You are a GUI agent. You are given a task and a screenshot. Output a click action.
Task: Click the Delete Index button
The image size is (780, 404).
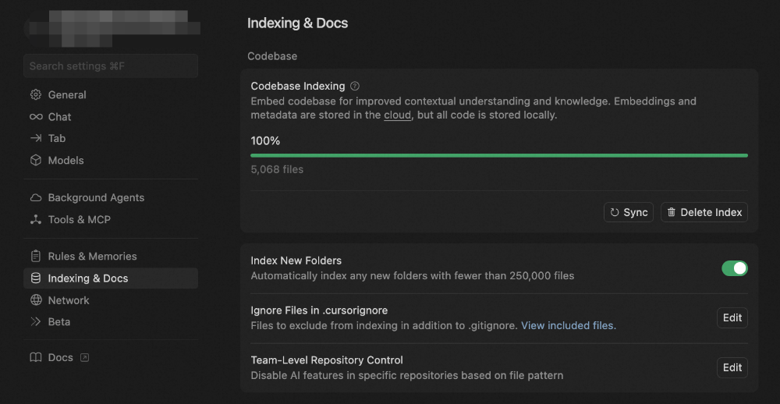(704, 212)
